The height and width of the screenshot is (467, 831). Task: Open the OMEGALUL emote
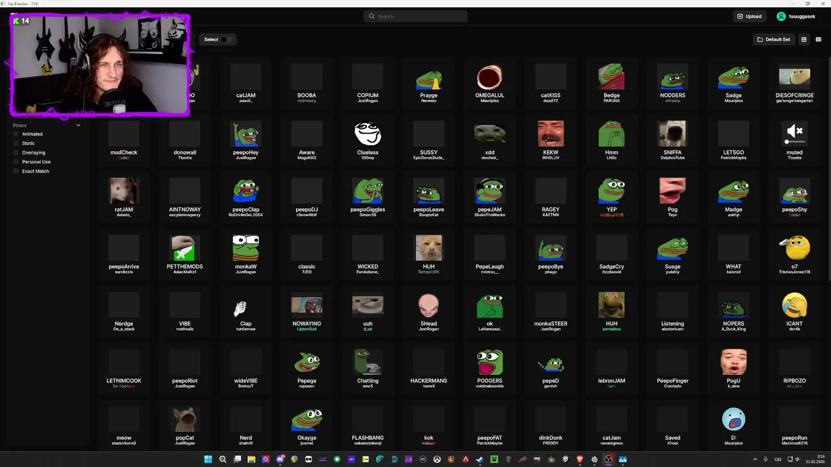490,82
